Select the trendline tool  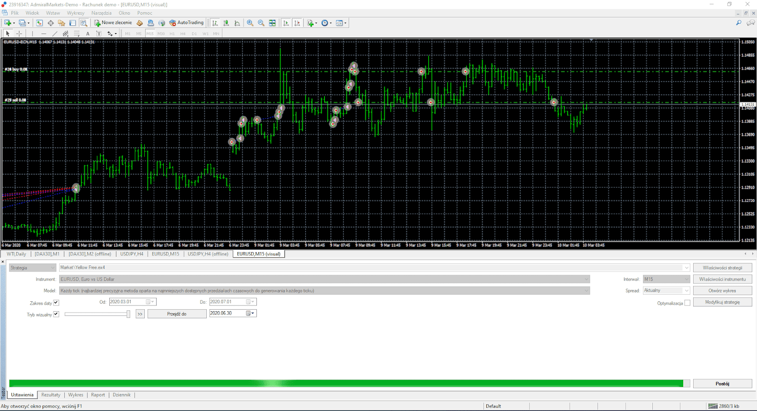tap(54, 34)
